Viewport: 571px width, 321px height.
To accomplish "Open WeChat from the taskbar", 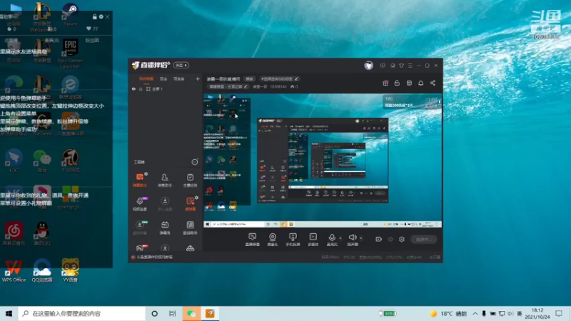I will point(191,313).
